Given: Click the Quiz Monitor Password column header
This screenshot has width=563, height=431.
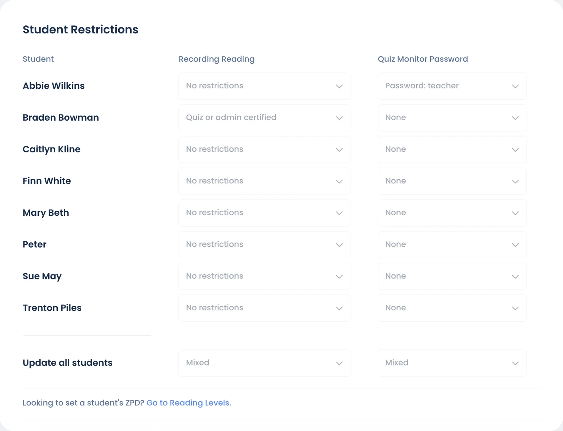Looking at the screenshot, I should coord(423,59).
